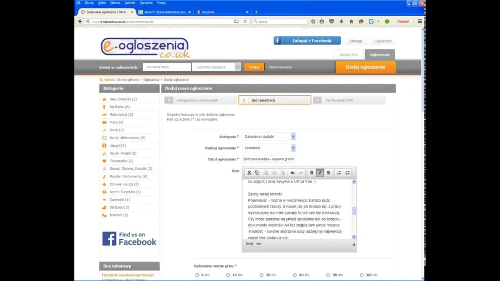Choose the 365 dni validity radio button

pyautogui.click(x=362, y=275)
